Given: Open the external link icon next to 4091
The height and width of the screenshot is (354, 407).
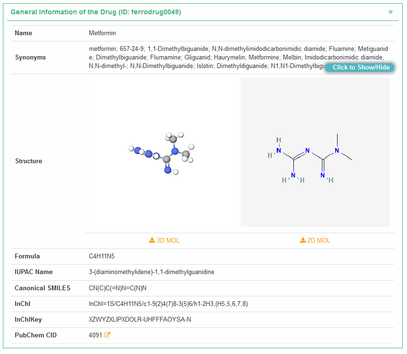Looking at the screenshot, I should (x=107, y=335).
